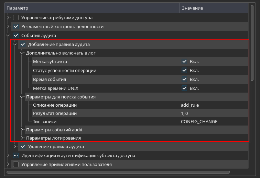The height and width of the screenshot is (178, 260).
Task: Collapse Параметры для поиска события section
Action: point(22,97)
